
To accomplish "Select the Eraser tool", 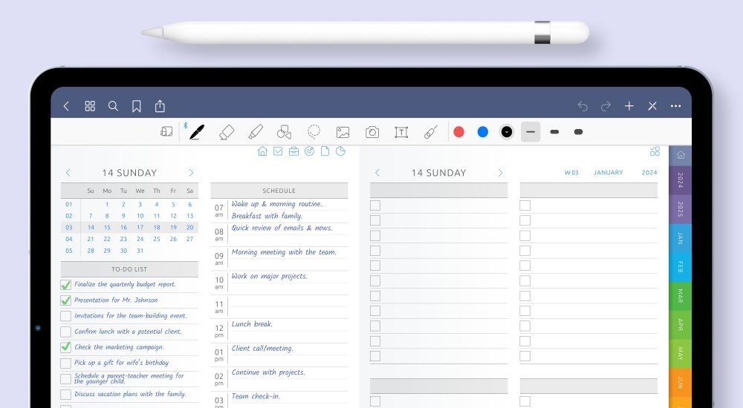I will pos(227,132).
